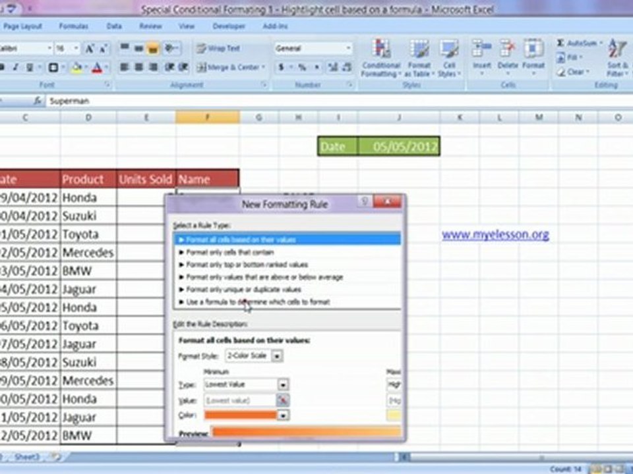This screenshot has height=474, width=633.
Task: Click the orange Minimum color swatch
Action: 241,415
